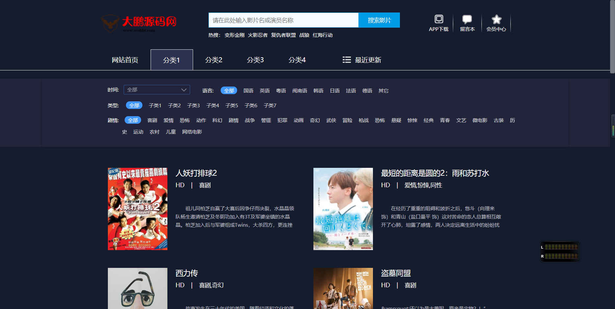Open the 留言本 message board icon

[467, 19]
